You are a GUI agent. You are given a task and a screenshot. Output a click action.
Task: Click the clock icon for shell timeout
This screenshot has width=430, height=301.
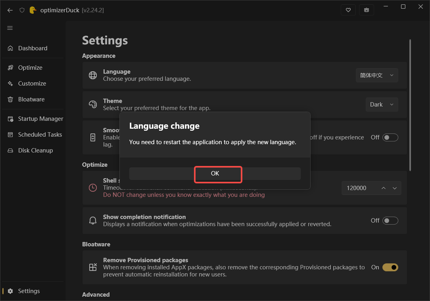[93, 188]
